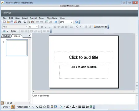Click the Sign Out link

point(6,13)
